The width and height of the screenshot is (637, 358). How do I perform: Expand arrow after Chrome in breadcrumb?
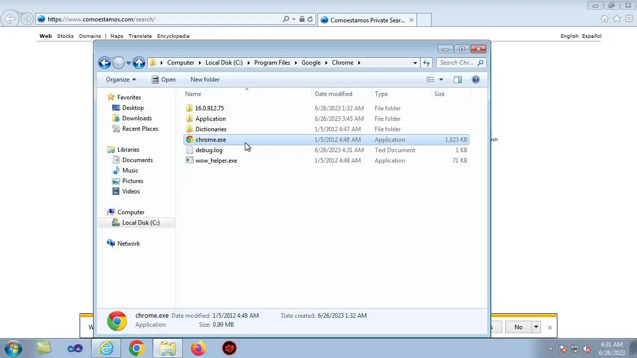tap(358, 63)
